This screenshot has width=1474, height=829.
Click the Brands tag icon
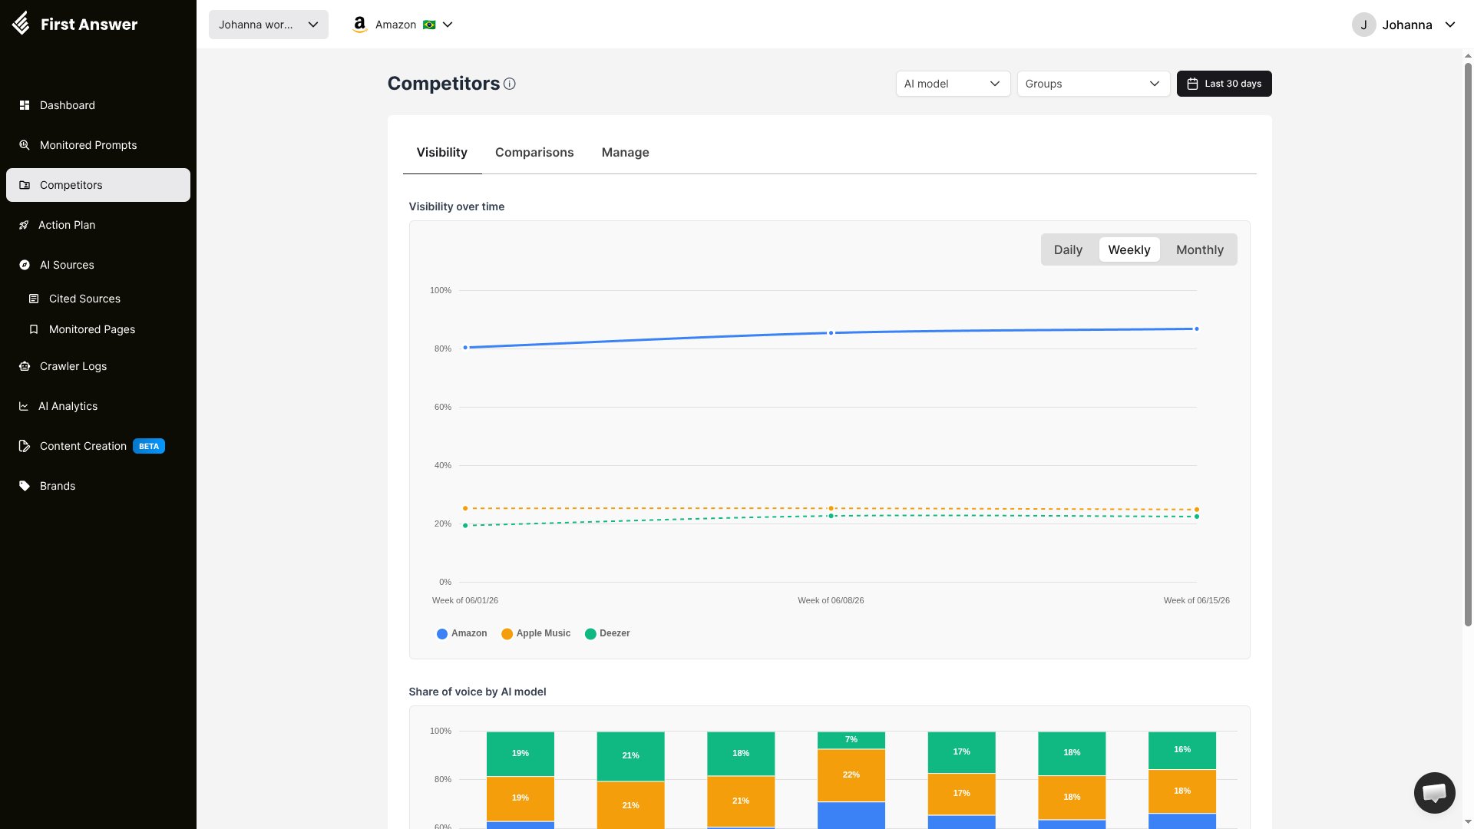point(25,486)
